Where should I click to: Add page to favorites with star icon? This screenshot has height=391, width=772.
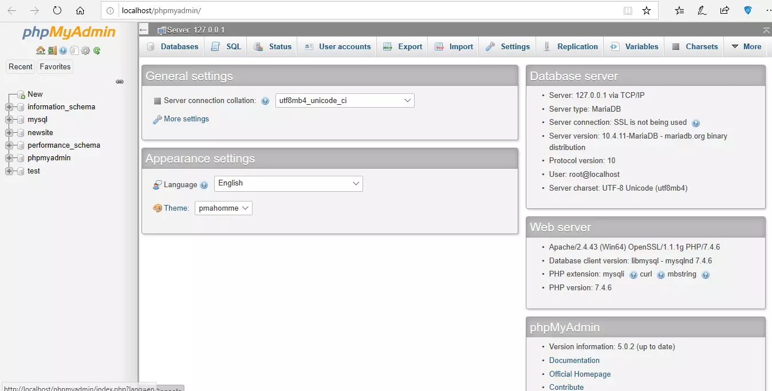pos(647,10)
